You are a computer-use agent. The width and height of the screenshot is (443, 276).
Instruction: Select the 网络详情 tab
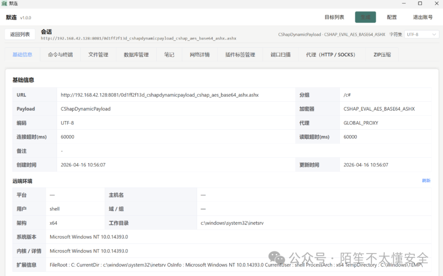coord(200,55)
